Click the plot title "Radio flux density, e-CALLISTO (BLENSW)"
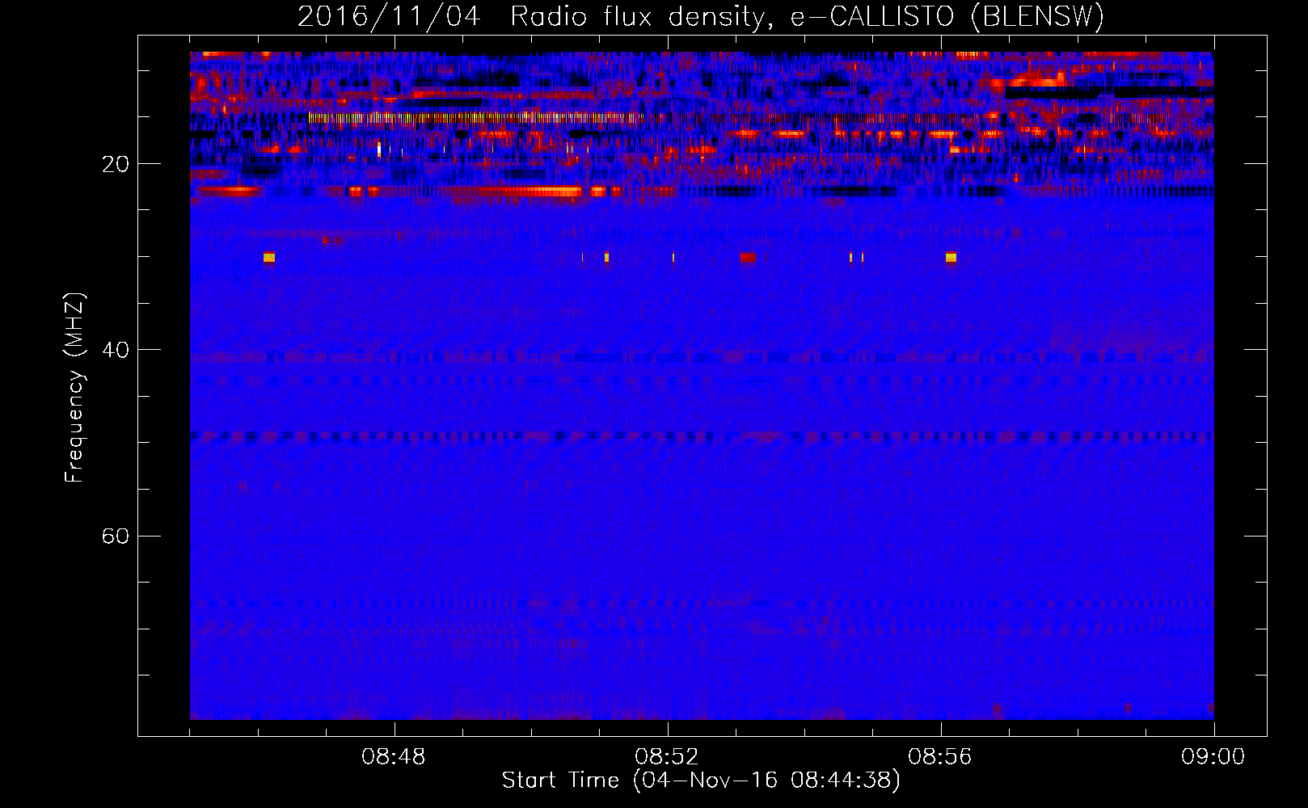This screenshot has width=1308, height=808. click(x=807, y=16)
